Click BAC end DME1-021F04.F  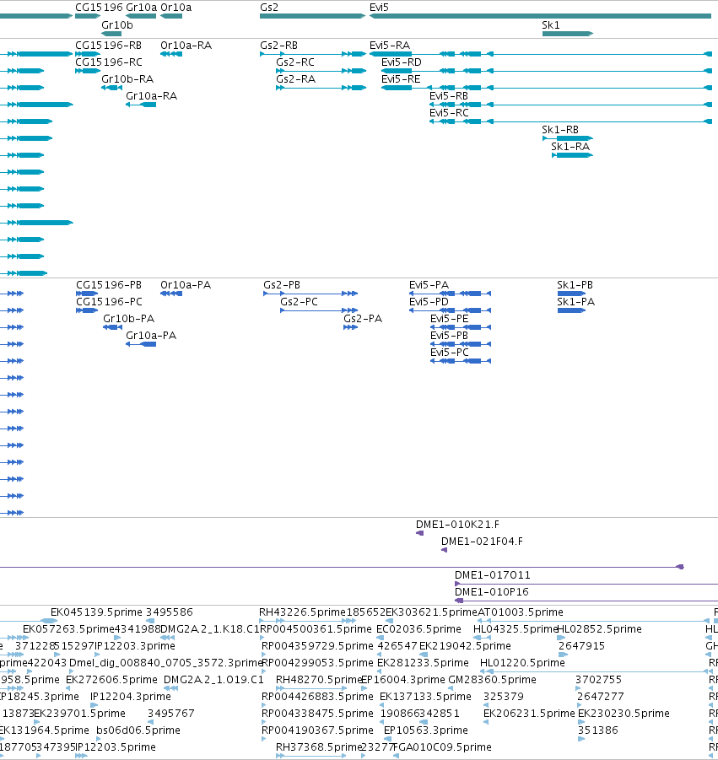483,542
